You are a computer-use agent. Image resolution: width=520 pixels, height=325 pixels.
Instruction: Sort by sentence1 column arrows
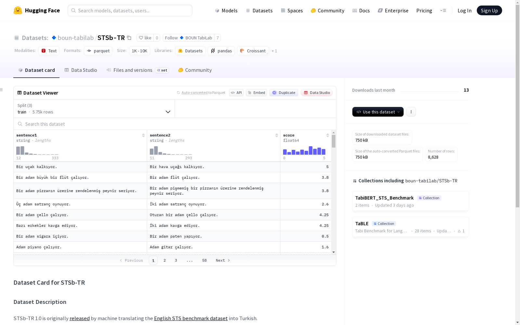(x=143, y=135)
